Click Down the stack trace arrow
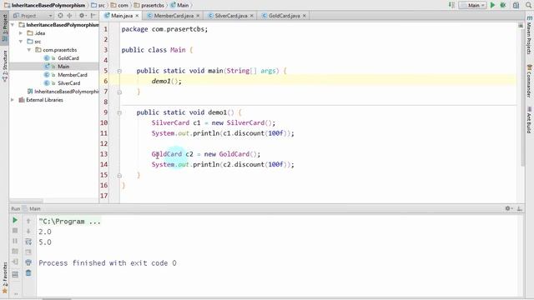Viewport: 534px width, 300px height. click(x=28, y=232)
